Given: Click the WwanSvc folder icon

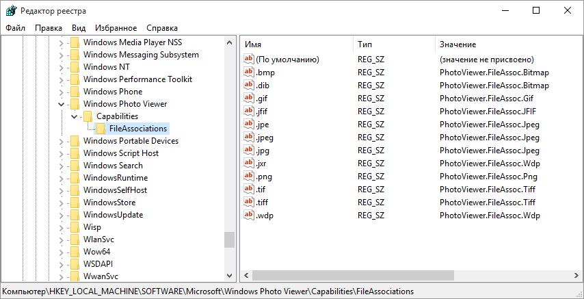Looking at the screenshot, I should 75,276.
